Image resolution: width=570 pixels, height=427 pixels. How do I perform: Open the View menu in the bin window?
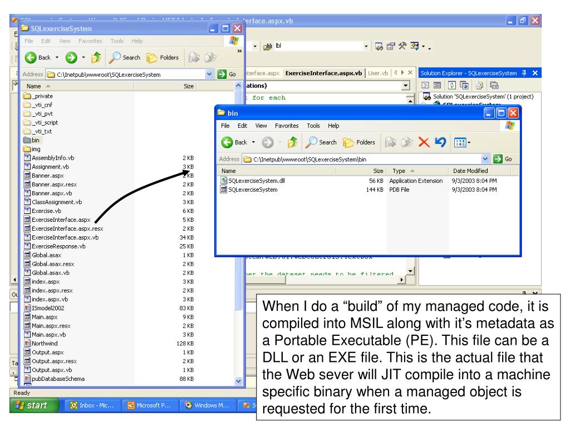point(261,126)
